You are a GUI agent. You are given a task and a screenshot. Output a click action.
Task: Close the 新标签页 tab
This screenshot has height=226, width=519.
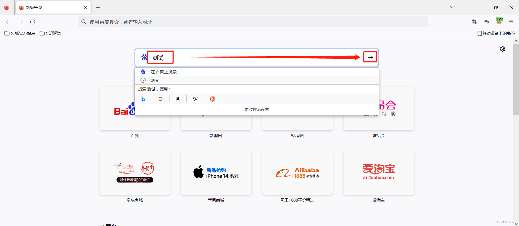point(85,7)
